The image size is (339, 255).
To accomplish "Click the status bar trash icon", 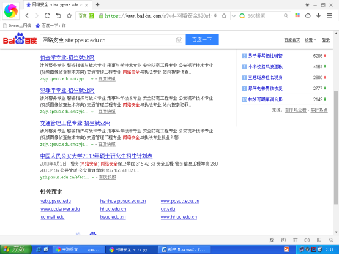I will coord(296,240).
